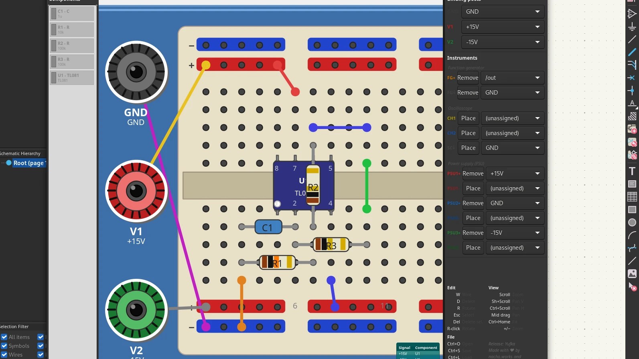Click the Add Image tool

pyautogui.click(x=632, y=274)
